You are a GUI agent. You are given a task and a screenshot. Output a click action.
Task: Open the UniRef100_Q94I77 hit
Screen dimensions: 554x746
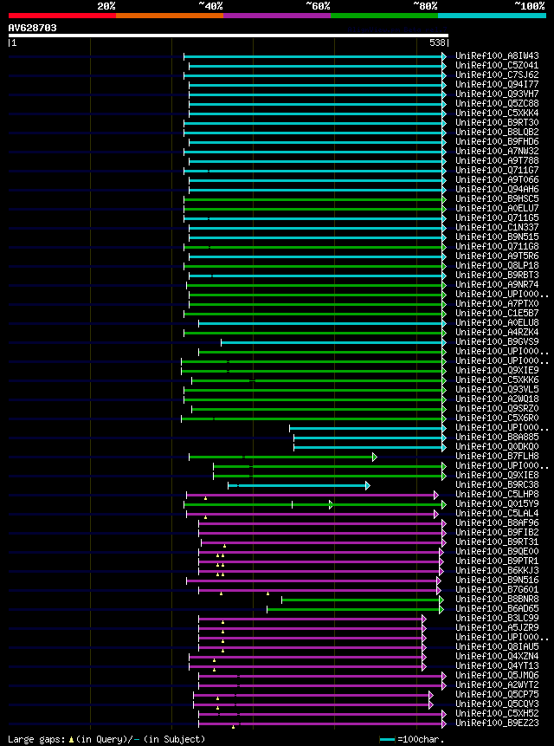(x=497, y=85)
